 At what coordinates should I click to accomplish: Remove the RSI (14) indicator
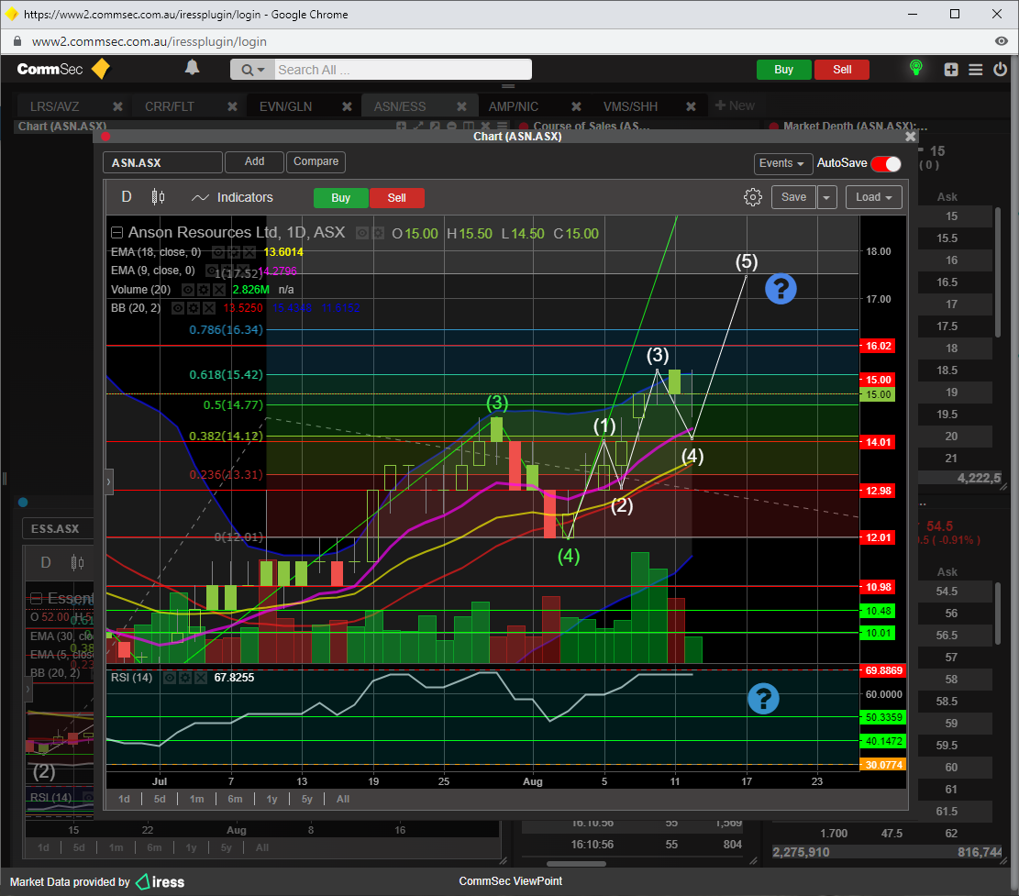coord(201,678)
